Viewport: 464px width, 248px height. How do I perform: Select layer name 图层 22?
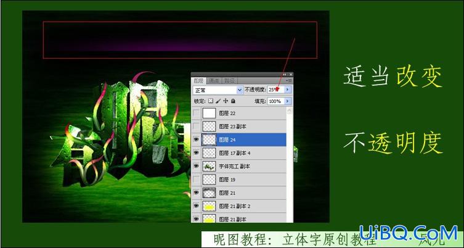[227, 113]
